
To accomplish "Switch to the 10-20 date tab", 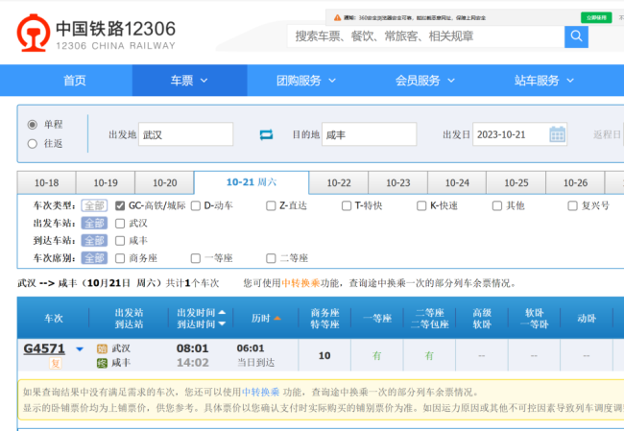I will coord(165,182).
